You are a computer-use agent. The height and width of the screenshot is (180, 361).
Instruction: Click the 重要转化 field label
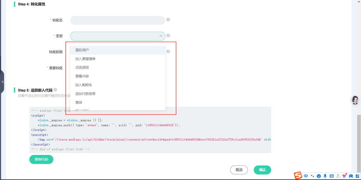pyautogui.click(x=56, y=68)
